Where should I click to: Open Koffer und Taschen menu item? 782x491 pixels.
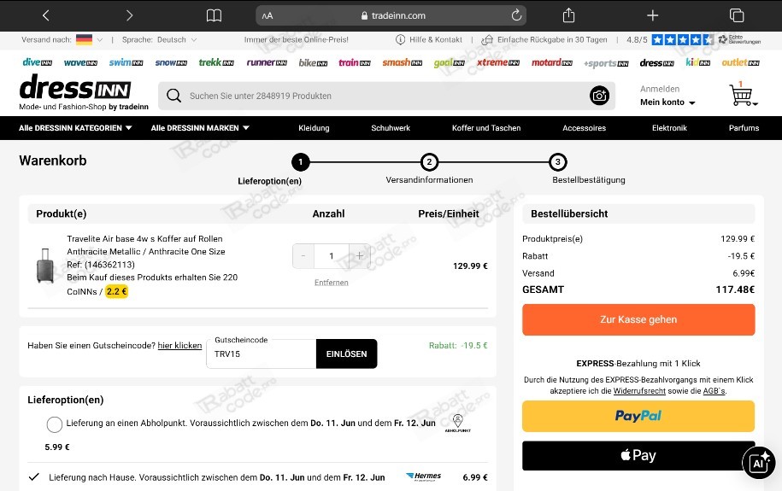(x=486, y=128)
